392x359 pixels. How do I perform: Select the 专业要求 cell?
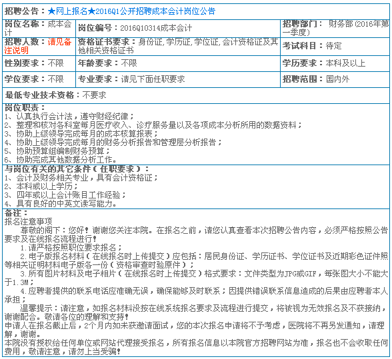(x=178, y=79)
